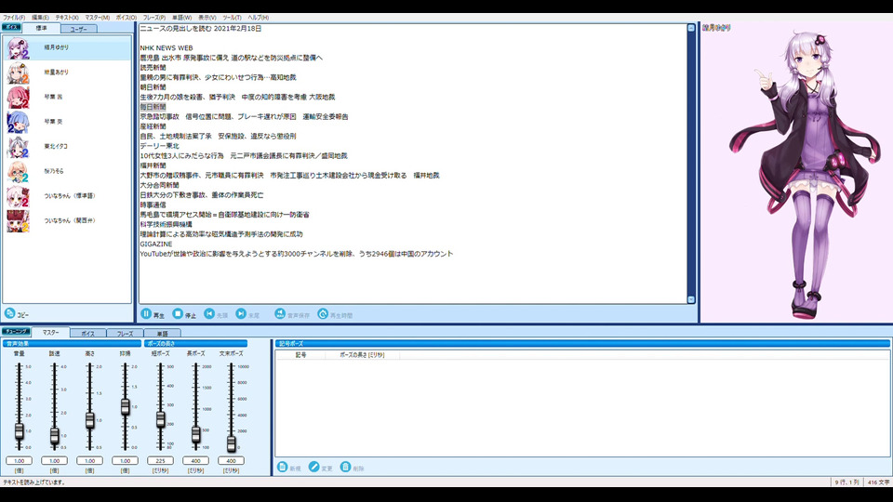This screenshot has height=502, width=893.
Task: Open the テキスト(X) menu
Action: [x=67, y=18]
